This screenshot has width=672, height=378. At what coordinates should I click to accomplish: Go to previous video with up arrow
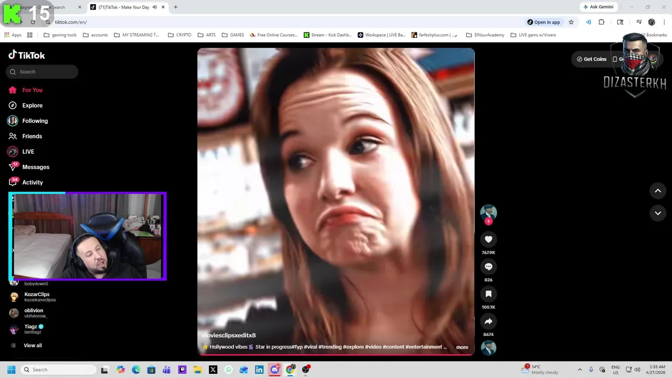[x=658, y=191]
